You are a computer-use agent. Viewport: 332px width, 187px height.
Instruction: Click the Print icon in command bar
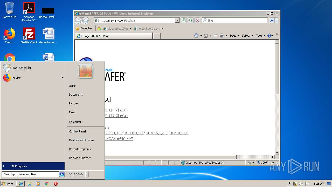tap(222, 36)
